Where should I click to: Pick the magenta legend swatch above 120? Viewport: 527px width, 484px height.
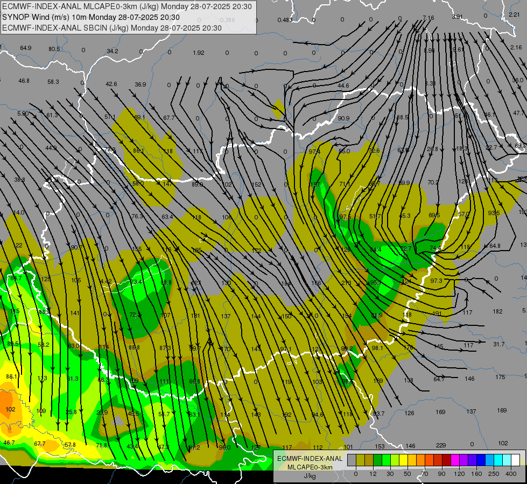click(455, 460)
